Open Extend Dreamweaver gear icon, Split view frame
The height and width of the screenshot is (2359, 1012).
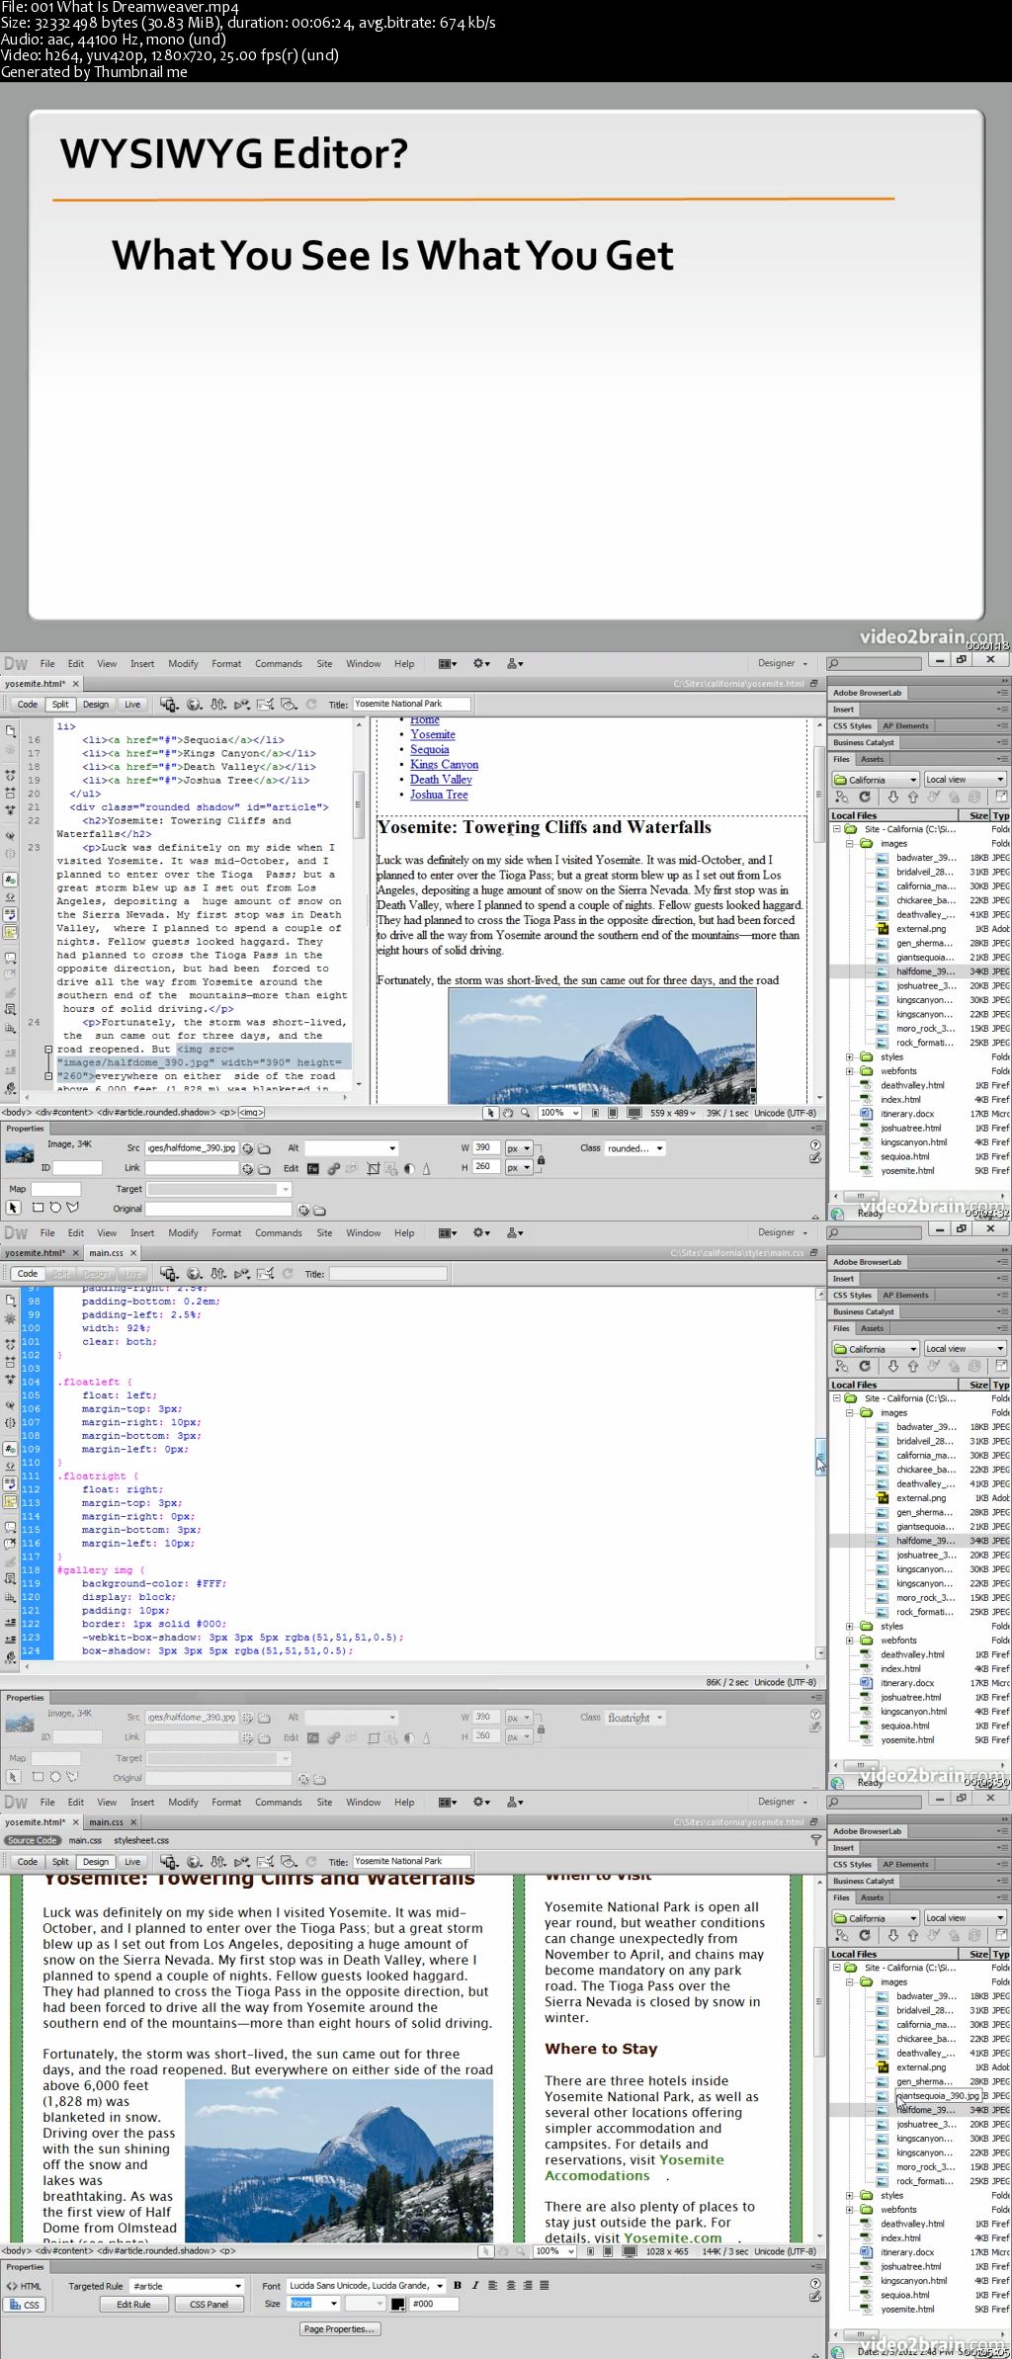481,664
